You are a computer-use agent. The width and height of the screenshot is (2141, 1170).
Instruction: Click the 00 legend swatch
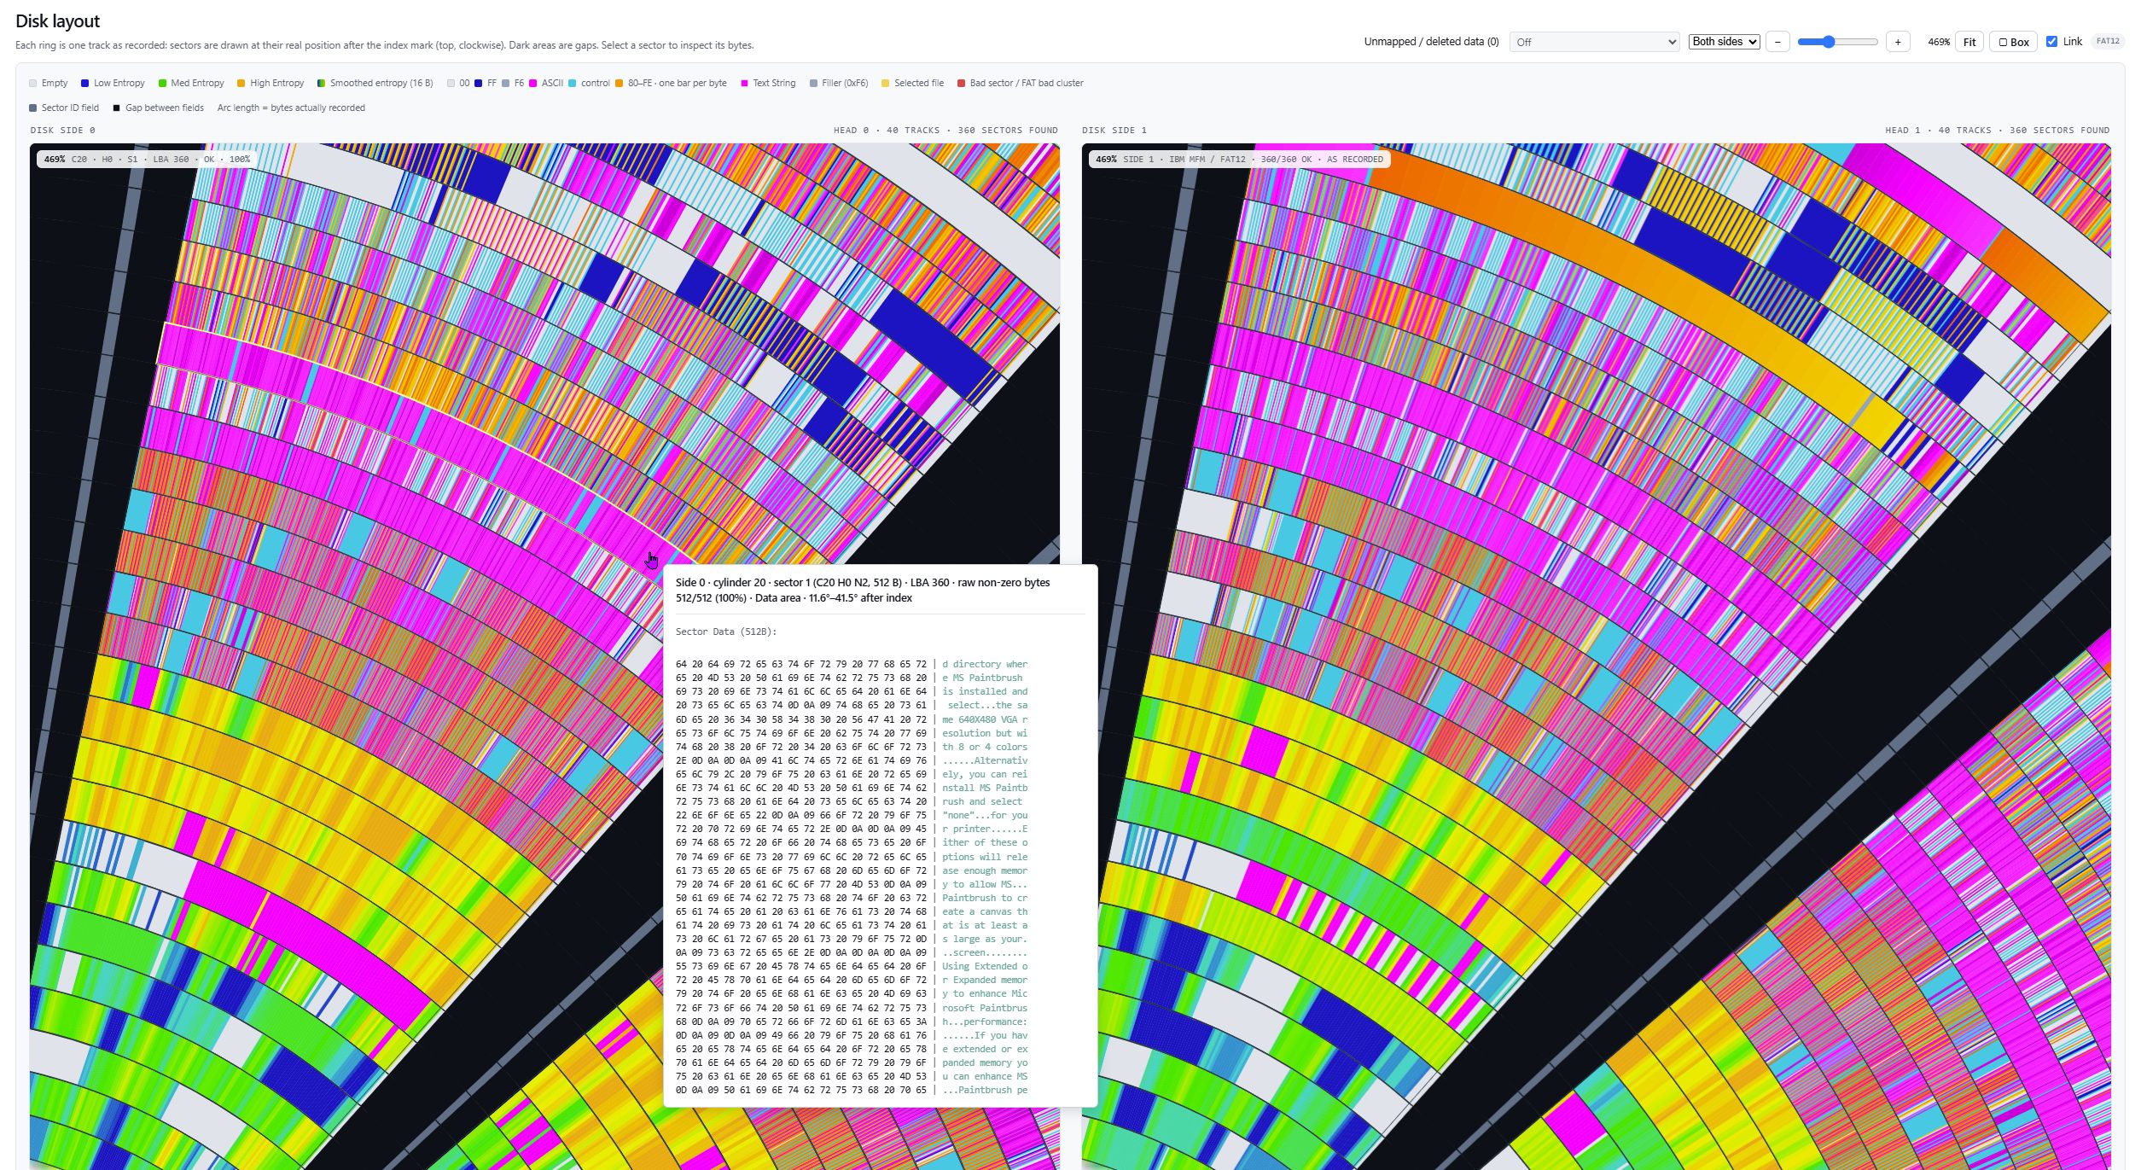[451, 84]
